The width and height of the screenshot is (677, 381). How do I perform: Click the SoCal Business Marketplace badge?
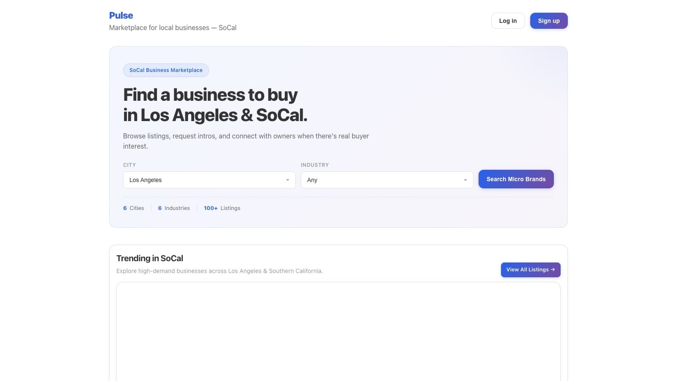coord(166,70)
